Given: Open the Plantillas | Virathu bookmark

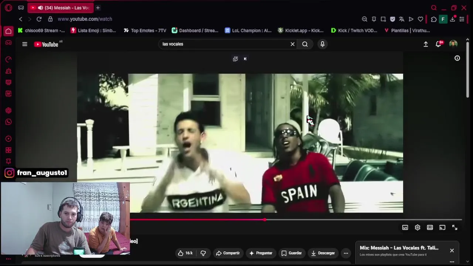Looking at the screenshot, I should (x=407, y=31).
